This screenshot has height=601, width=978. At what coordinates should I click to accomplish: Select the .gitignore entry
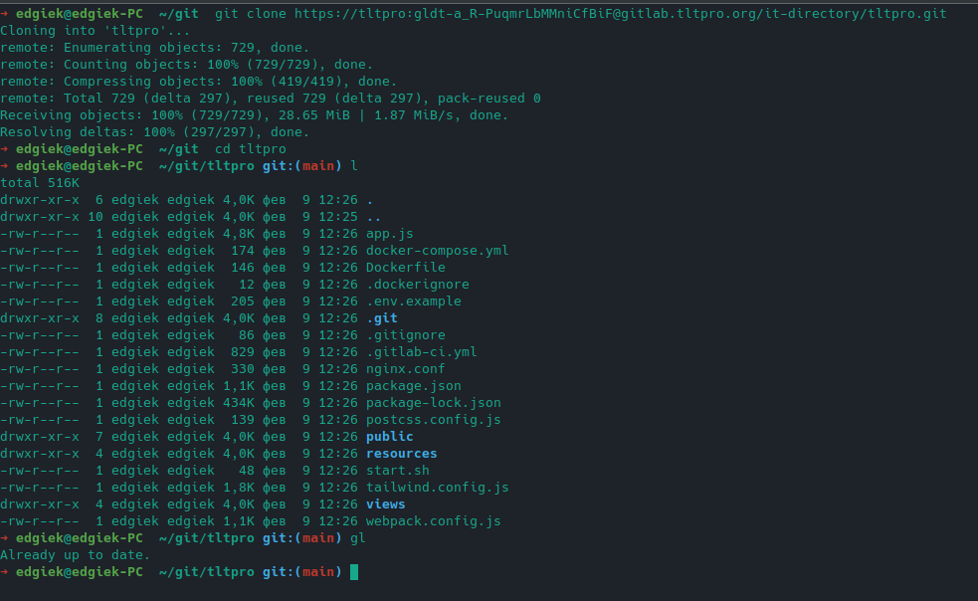click(405, 335)
